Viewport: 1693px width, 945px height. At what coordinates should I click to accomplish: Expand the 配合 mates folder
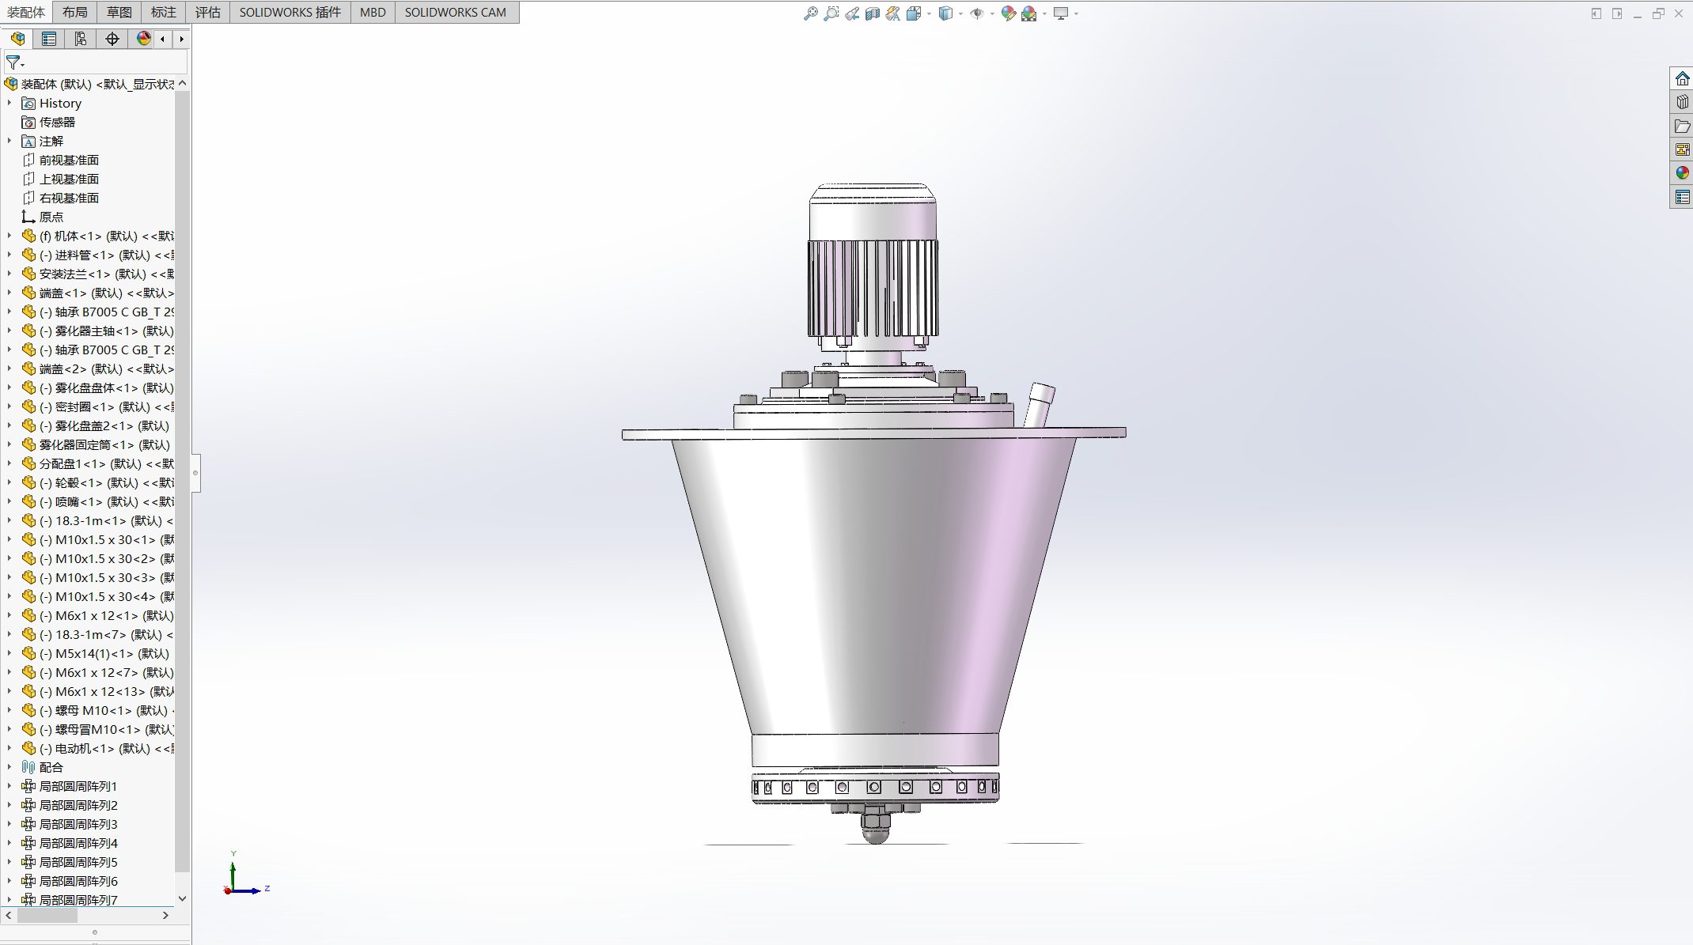(x=9, y=767)
